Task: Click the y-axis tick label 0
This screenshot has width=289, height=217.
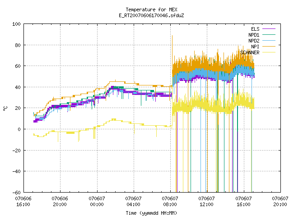Action: point(19,129)
